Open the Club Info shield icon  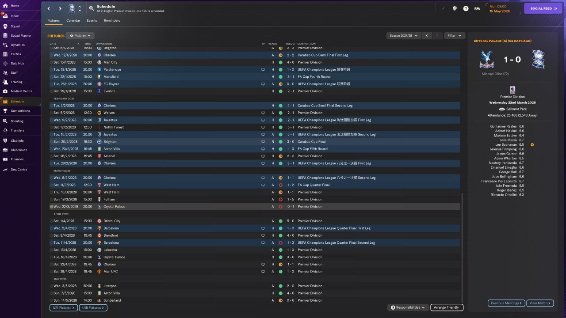pyautogui.click(x=5, y=140)
